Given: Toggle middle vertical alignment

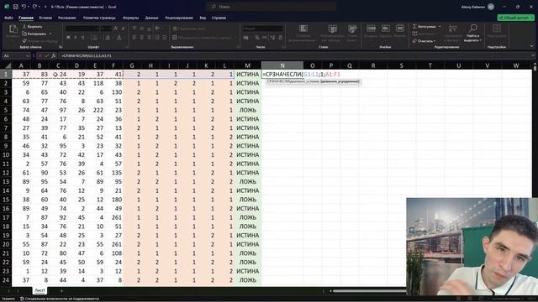Looking at the screenshot, I should click(141, 29).
